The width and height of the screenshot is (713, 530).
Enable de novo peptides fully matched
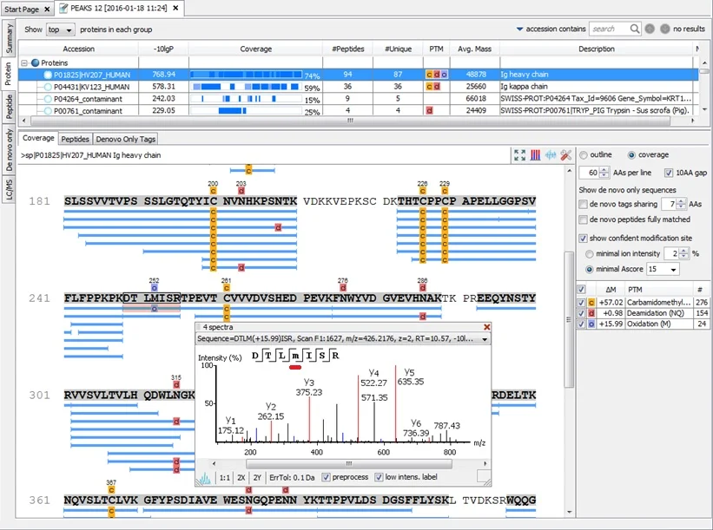(x=583, y=219)
